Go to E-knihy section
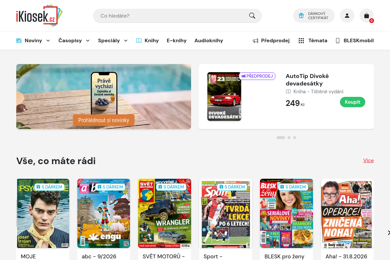 point(177,41)
